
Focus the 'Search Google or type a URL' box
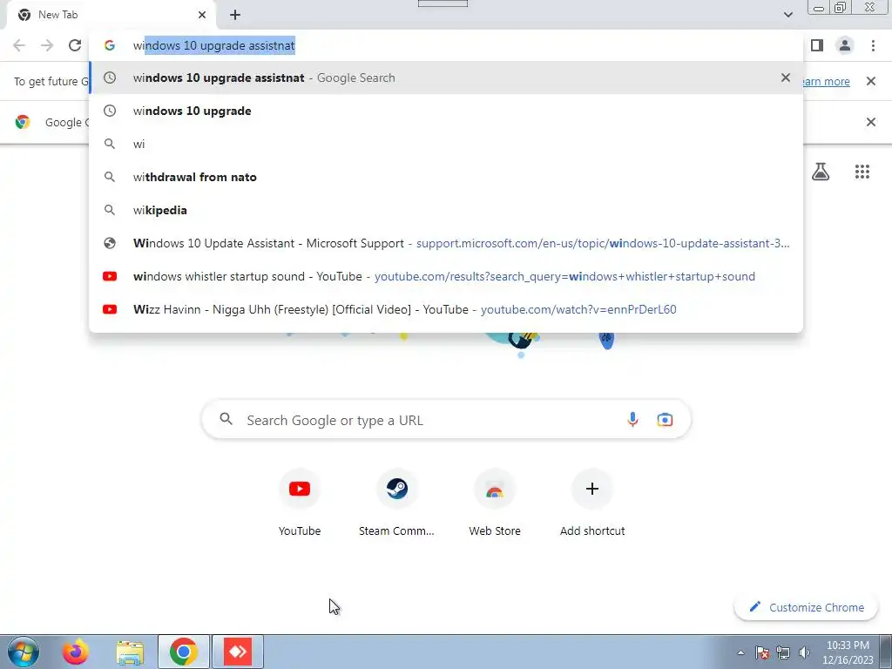coord(446,420)
